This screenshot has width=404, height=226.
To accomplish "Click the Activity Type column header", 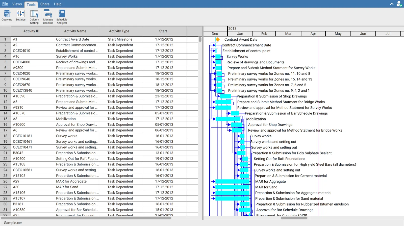I will coord(121,31).
